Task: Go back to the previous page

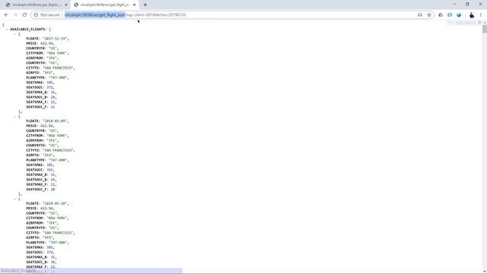Action: tap(6, 14)
